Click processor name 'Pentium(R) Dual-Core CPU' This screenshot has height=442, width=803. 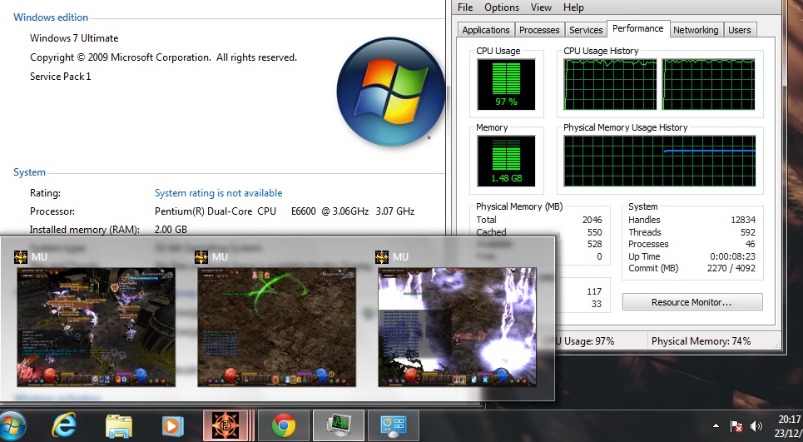[216, 211]
